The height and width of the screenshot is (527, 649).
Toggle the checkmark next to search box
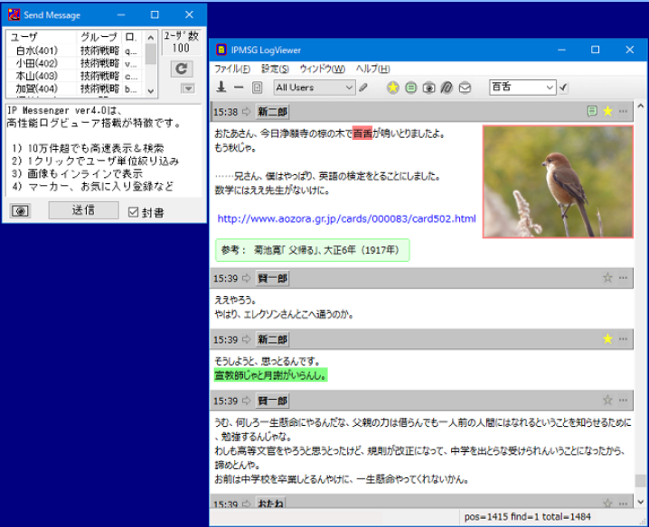pos(564,88)
